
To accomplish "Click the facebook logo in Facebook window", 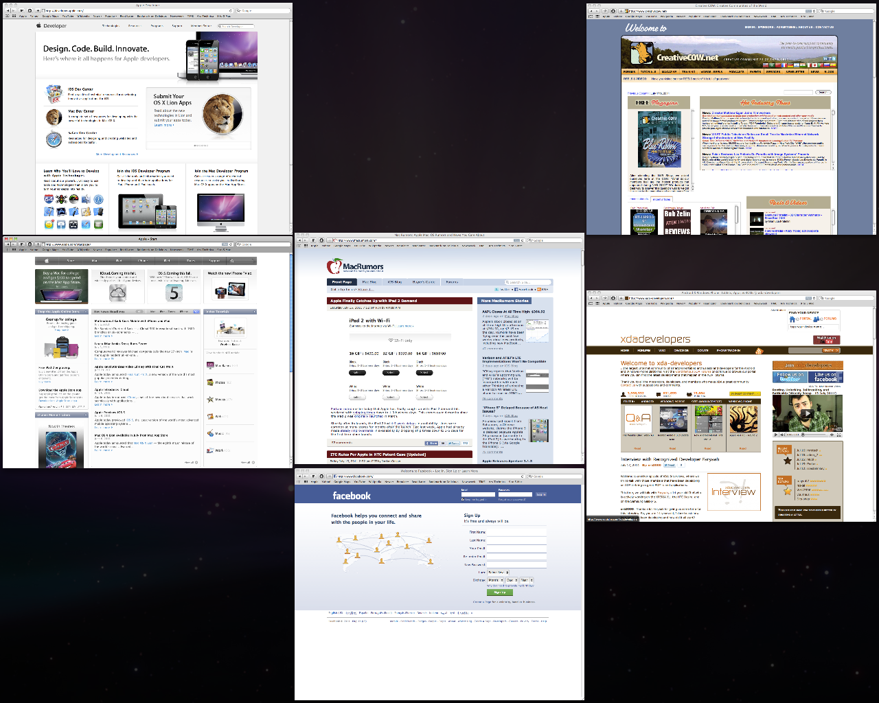I will (x=351, y=496).
